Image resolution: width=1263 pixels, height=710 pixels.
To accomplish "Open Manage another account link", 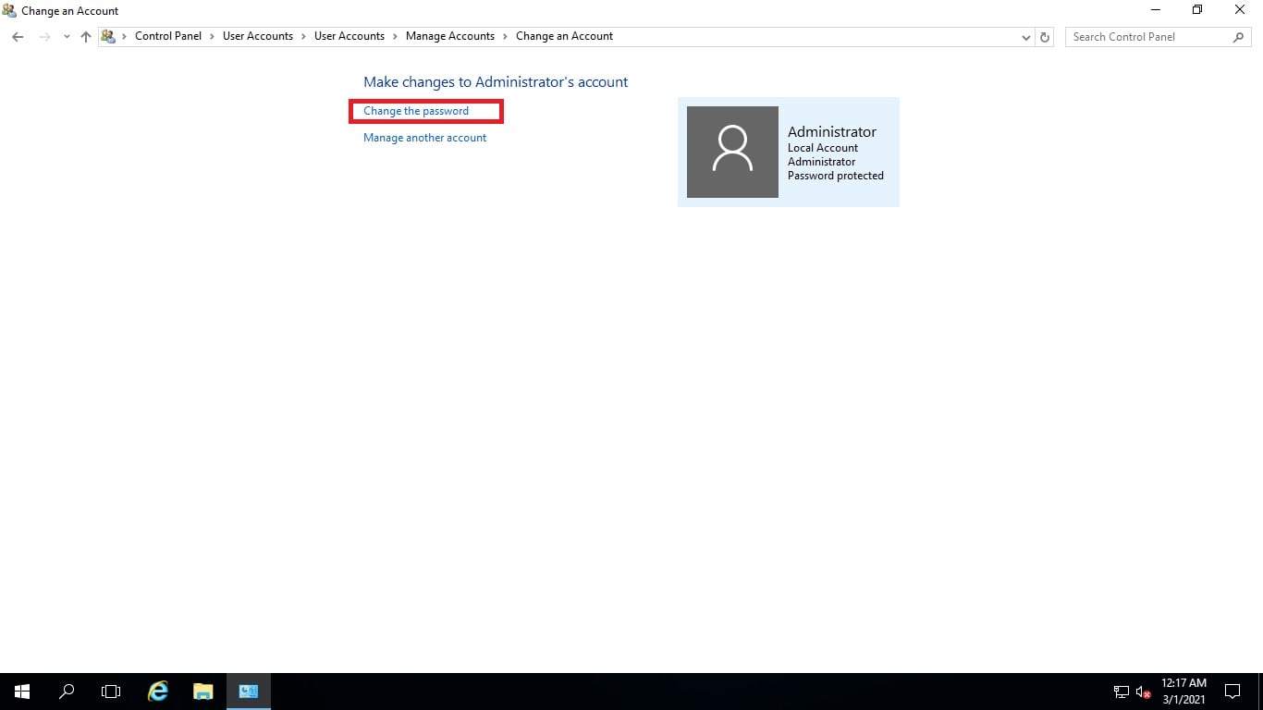I will tap(424, 138).
